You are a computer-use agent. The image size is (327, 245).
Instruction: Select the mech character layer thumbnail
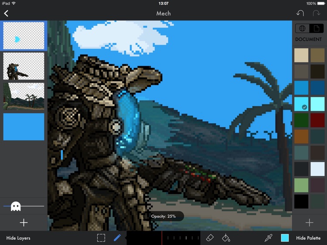[x=24, y=66]
